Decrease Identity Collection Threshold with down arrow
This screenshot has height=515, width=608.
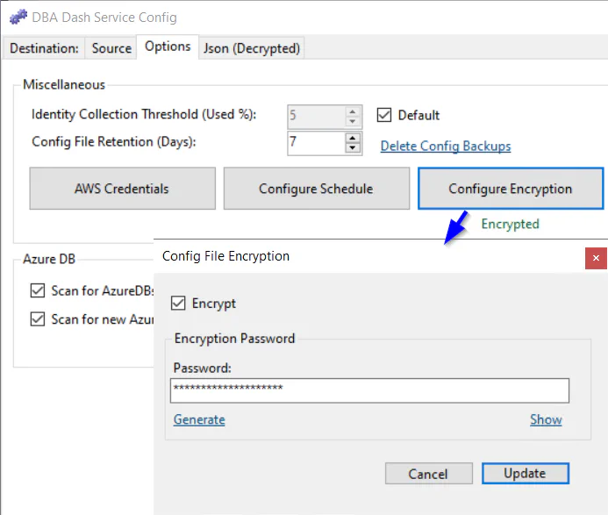tap(353, 121)
